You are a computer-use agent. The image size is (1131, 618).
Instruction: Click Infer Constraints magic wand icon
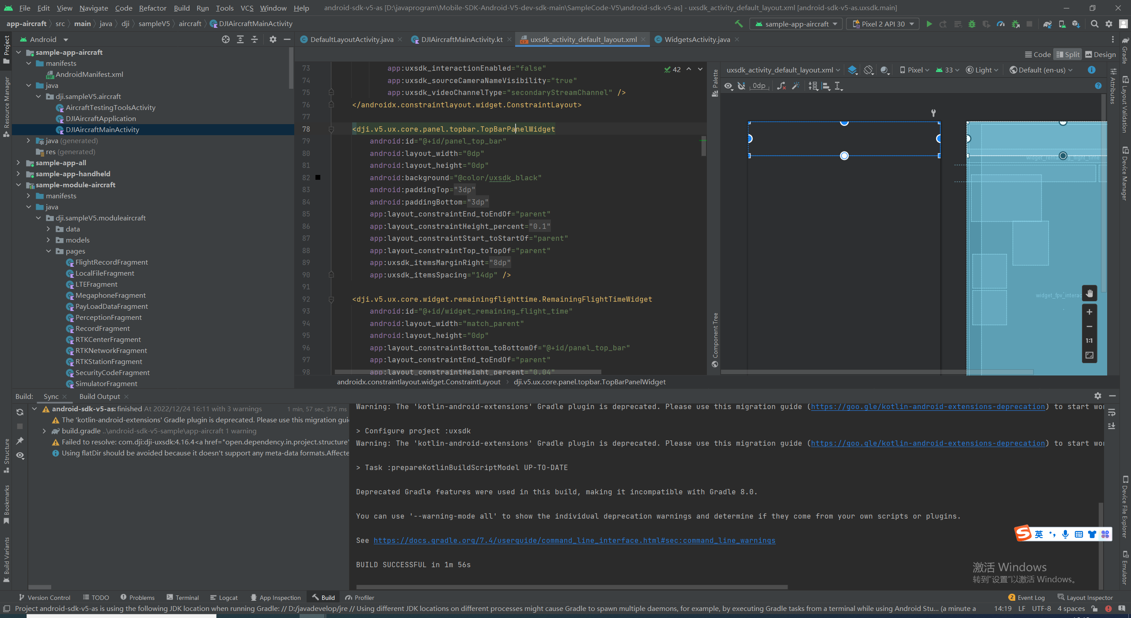pyautogui.click(x=796, y=86)
